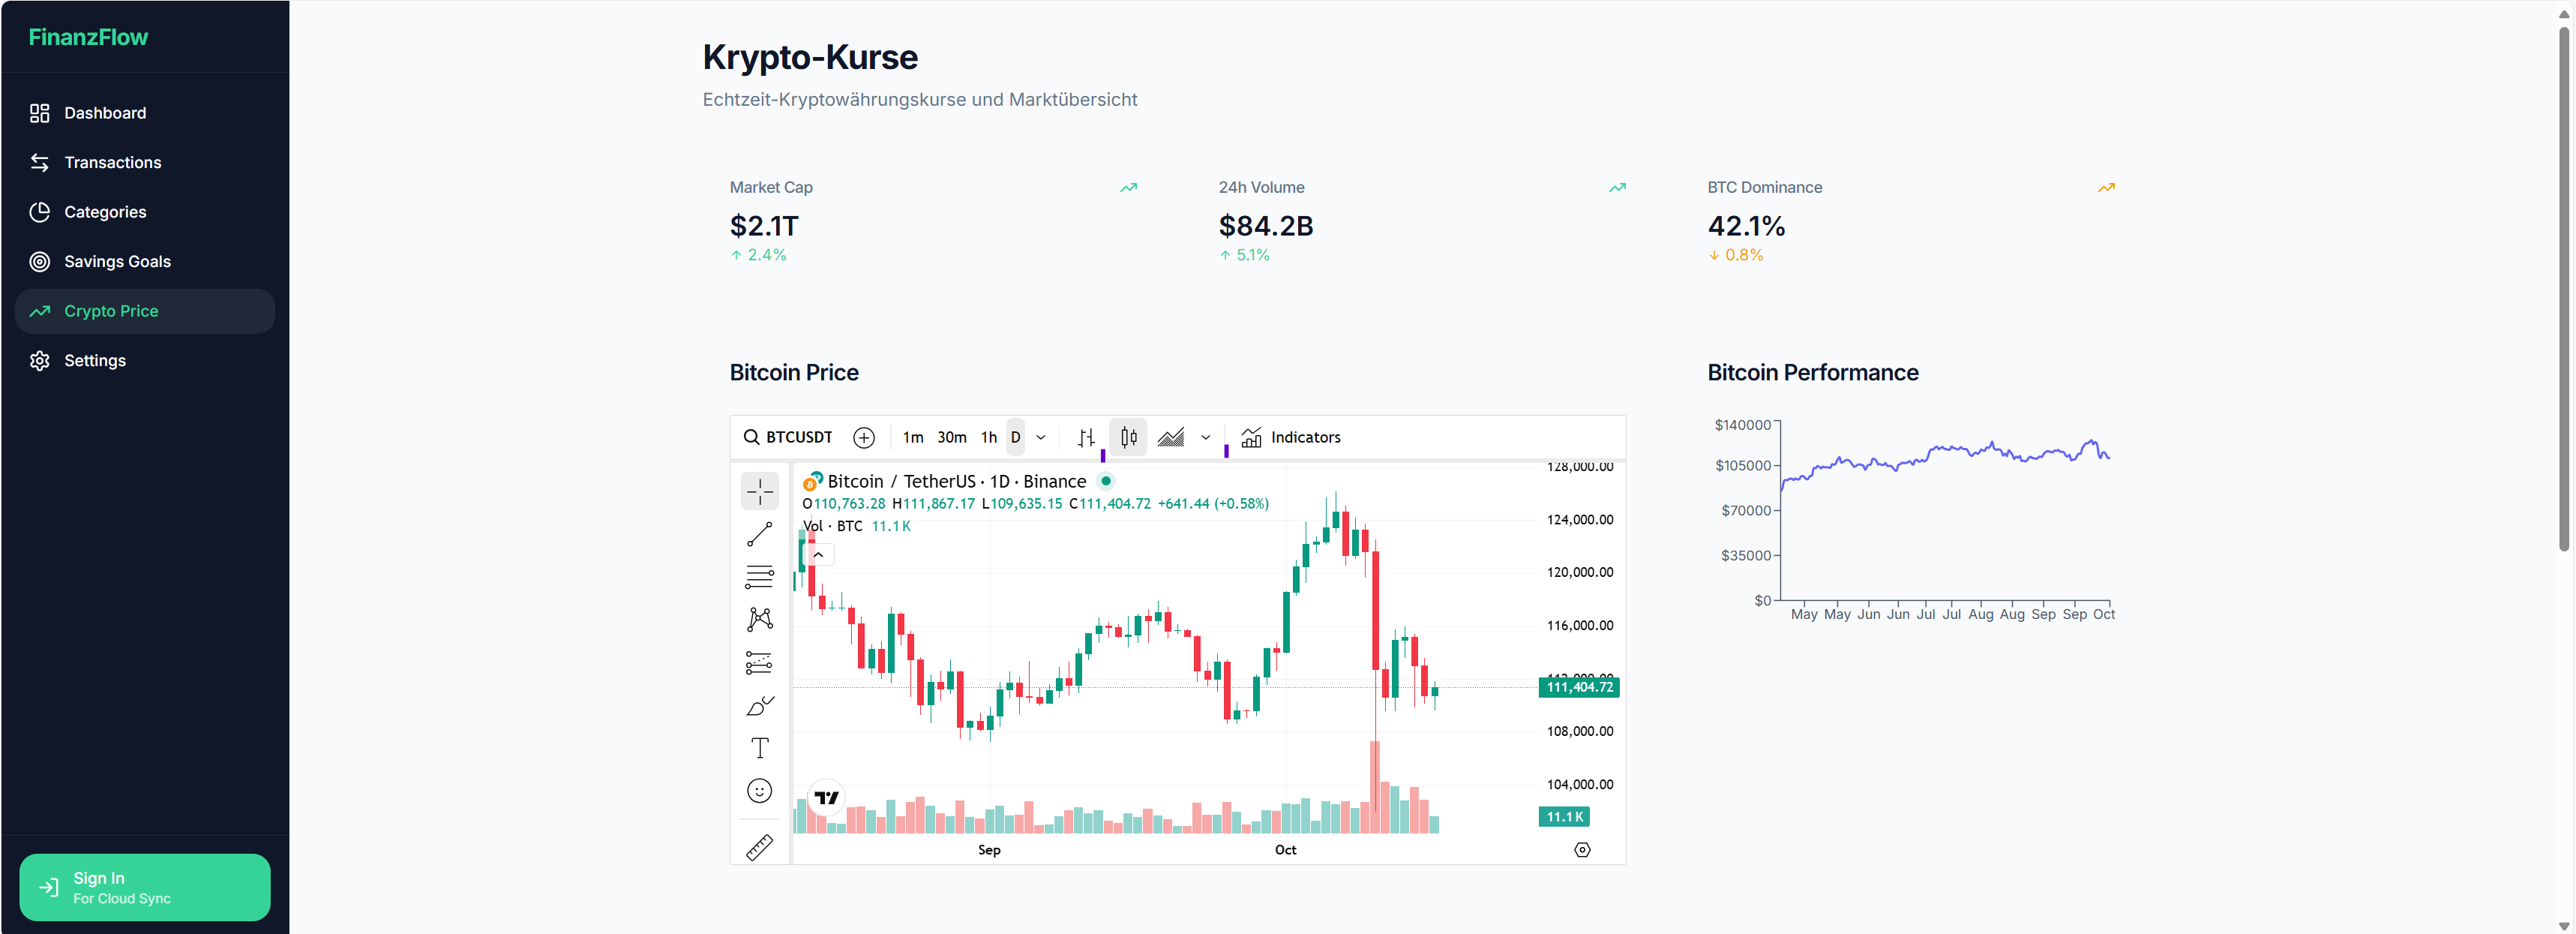Select the crosshair cursor tool
This screenshot has height=934, width=2576.
pyautogui.click(x=759, y=491)
